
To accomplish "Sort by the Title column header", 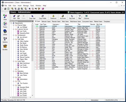I will click(83, 24).
